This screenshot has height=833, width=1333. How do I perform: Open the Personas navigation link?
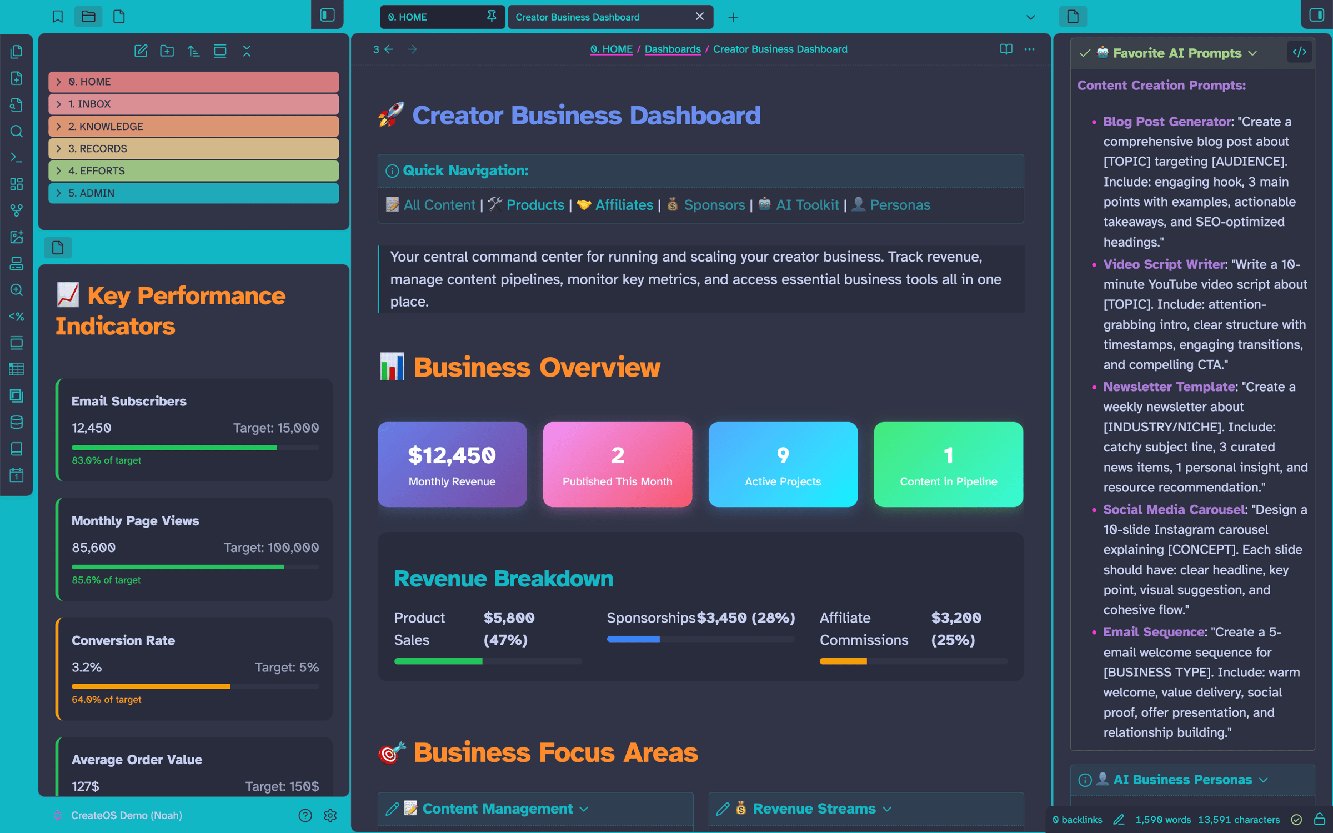(900, 205)
